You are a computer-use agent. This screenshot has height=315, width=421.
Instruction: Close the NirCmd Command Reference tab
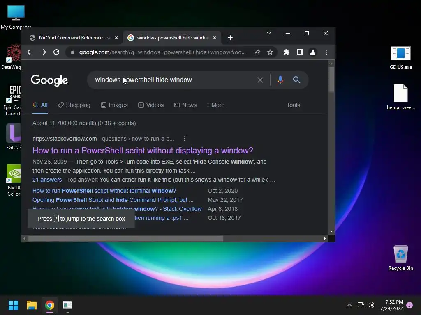(116, 38)
